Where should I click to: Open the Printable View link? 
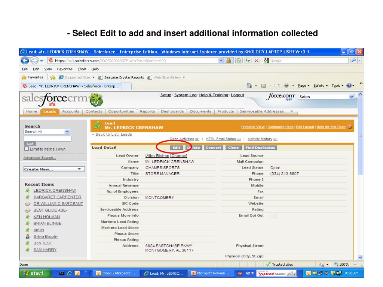click(253, 127)
